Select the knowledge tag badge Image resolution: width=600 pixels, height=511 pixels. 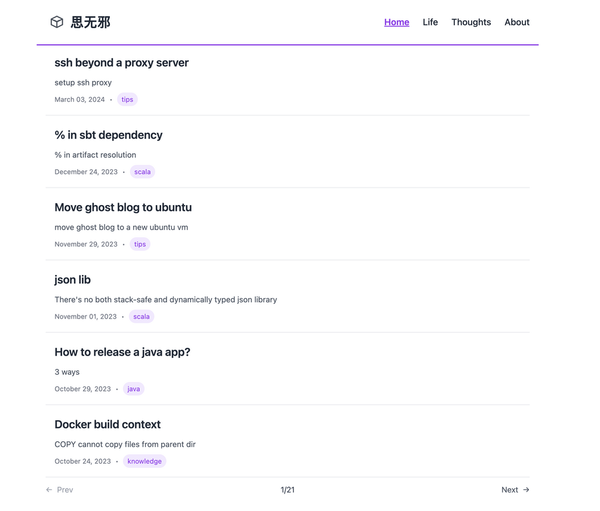[144, 461]
